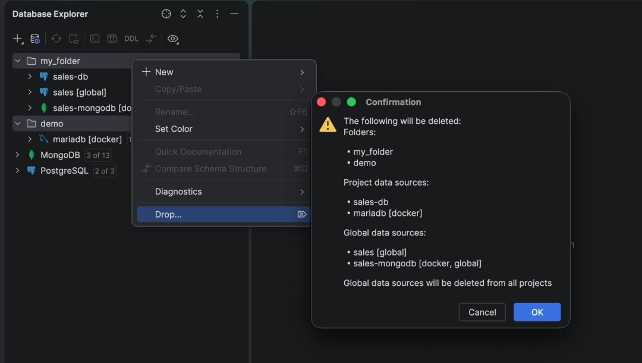This screenshot has width=642, height=363.
Task: Open Data Source Properties icon
Action: pyautogui.click(x=35, y=39)
